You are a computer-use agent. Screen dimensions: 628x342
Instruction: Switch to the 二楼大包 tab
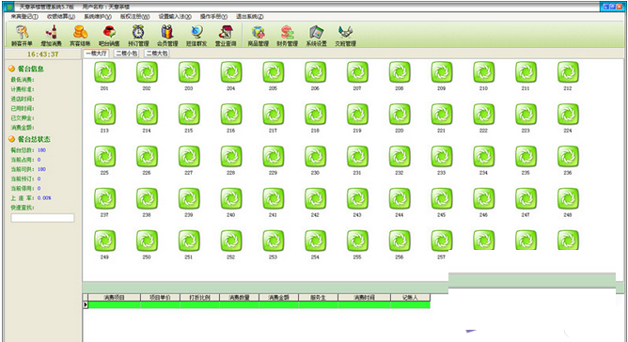click(157, 54)
